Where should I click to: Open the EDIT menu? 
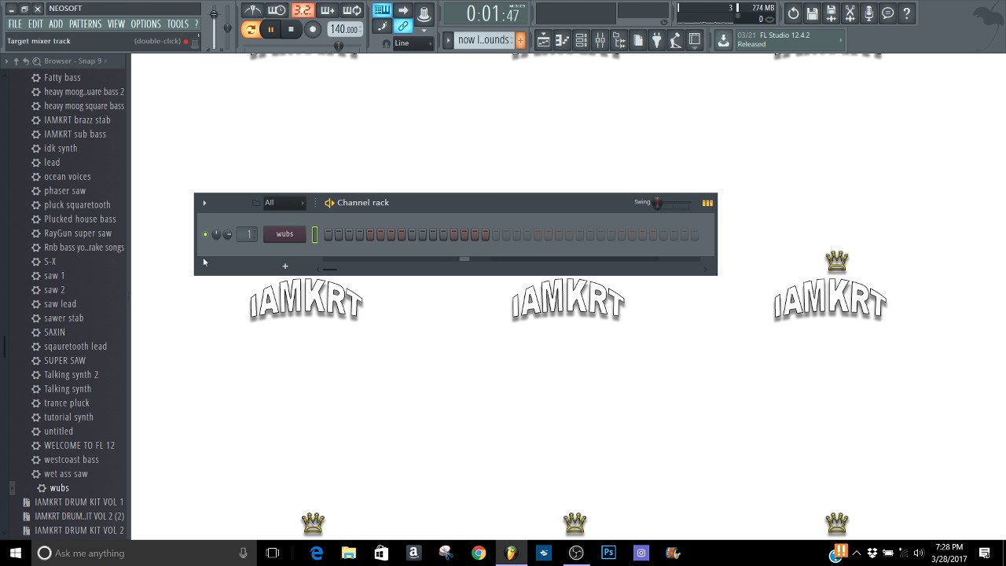[x=36, y=24]
